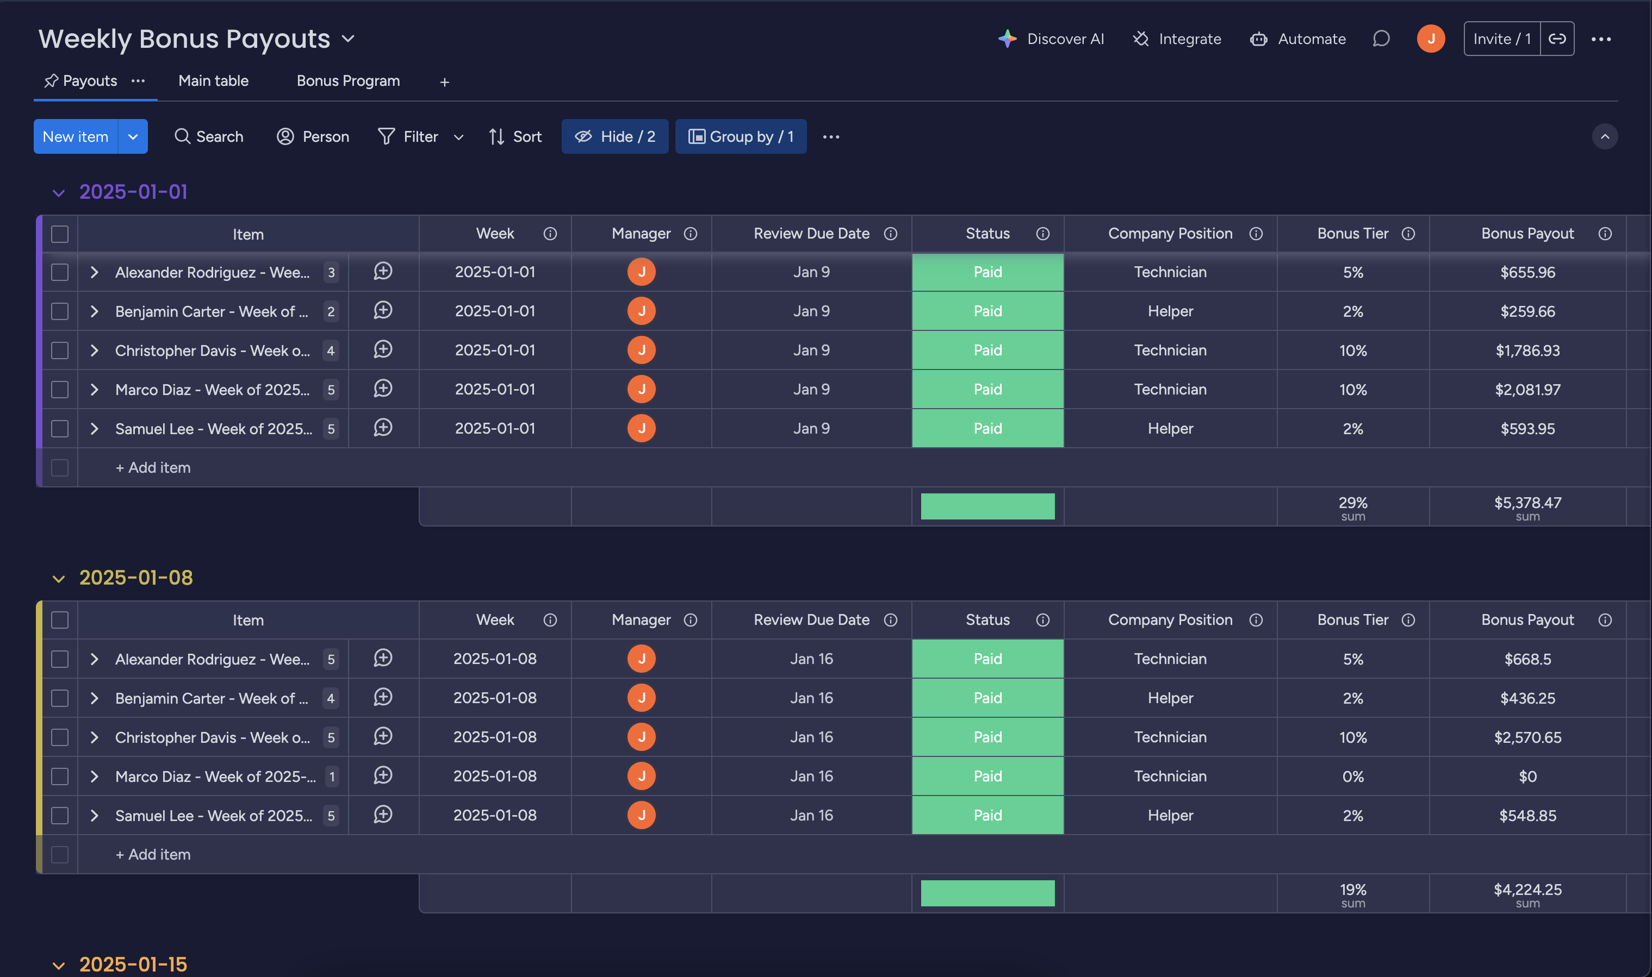Copy board link via chain icon

[1556, 39]
